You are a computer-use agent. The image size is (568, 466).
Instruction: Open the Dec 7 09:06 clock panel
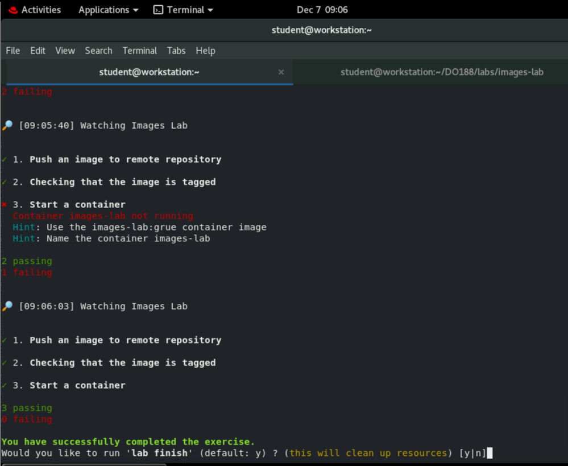[322, 10]
